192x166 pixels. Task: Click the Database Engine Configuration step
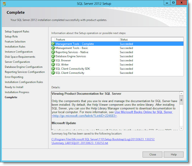24,67
